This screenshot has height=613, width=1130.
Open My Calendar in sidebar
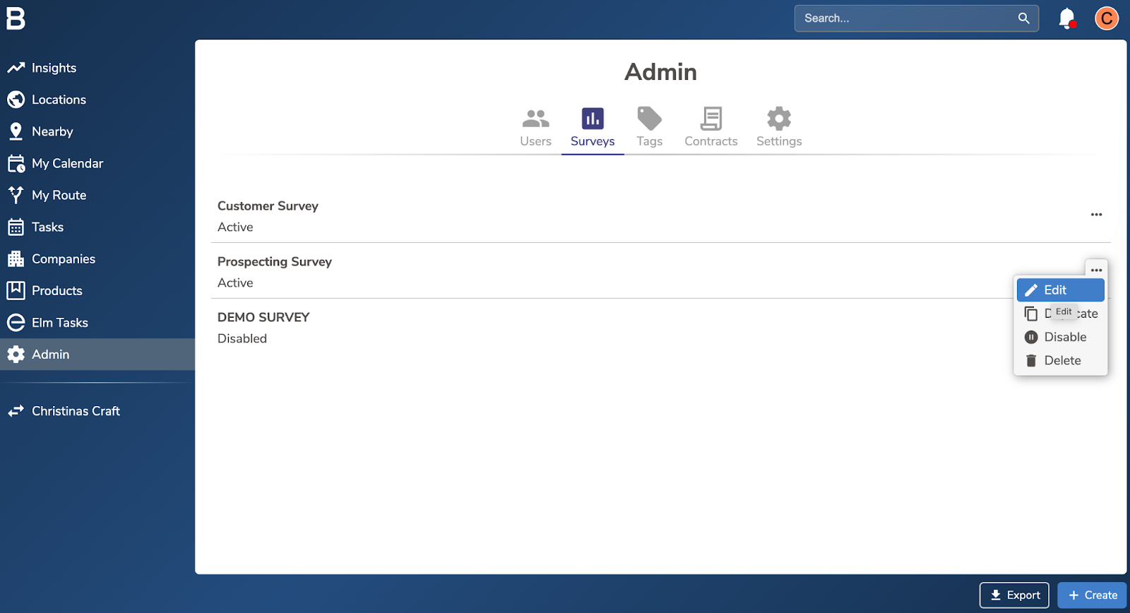pyautogui.click(x=67, y=163)
